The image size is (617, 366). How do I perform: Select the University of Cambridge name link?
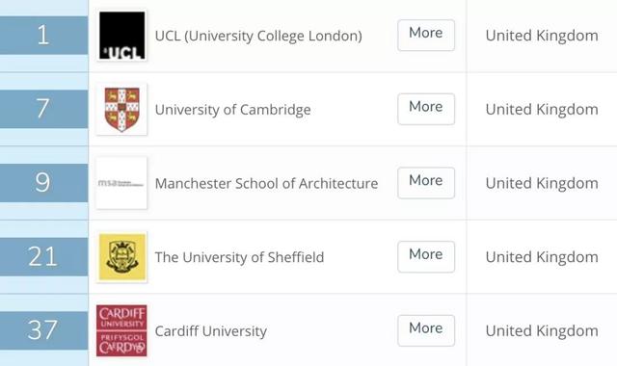[x=233, y=109]
